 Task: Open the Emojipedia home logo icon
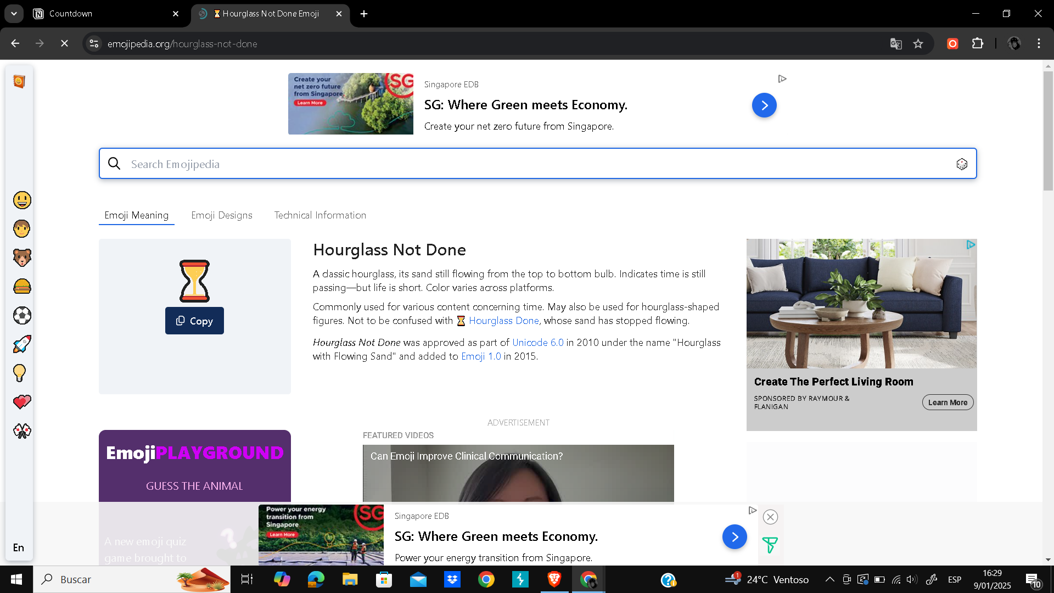[19, 82]
